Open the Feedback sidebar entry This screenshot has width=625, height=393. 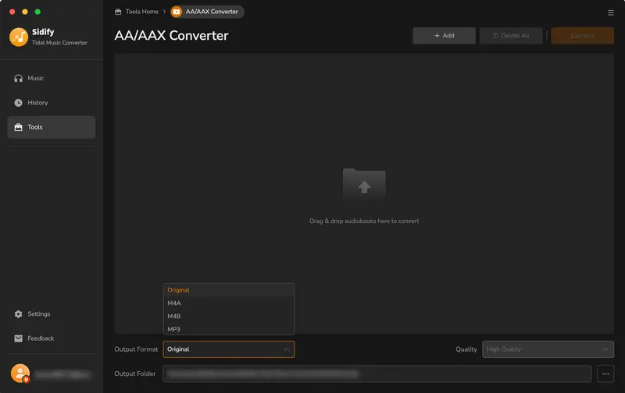(51, 338)
